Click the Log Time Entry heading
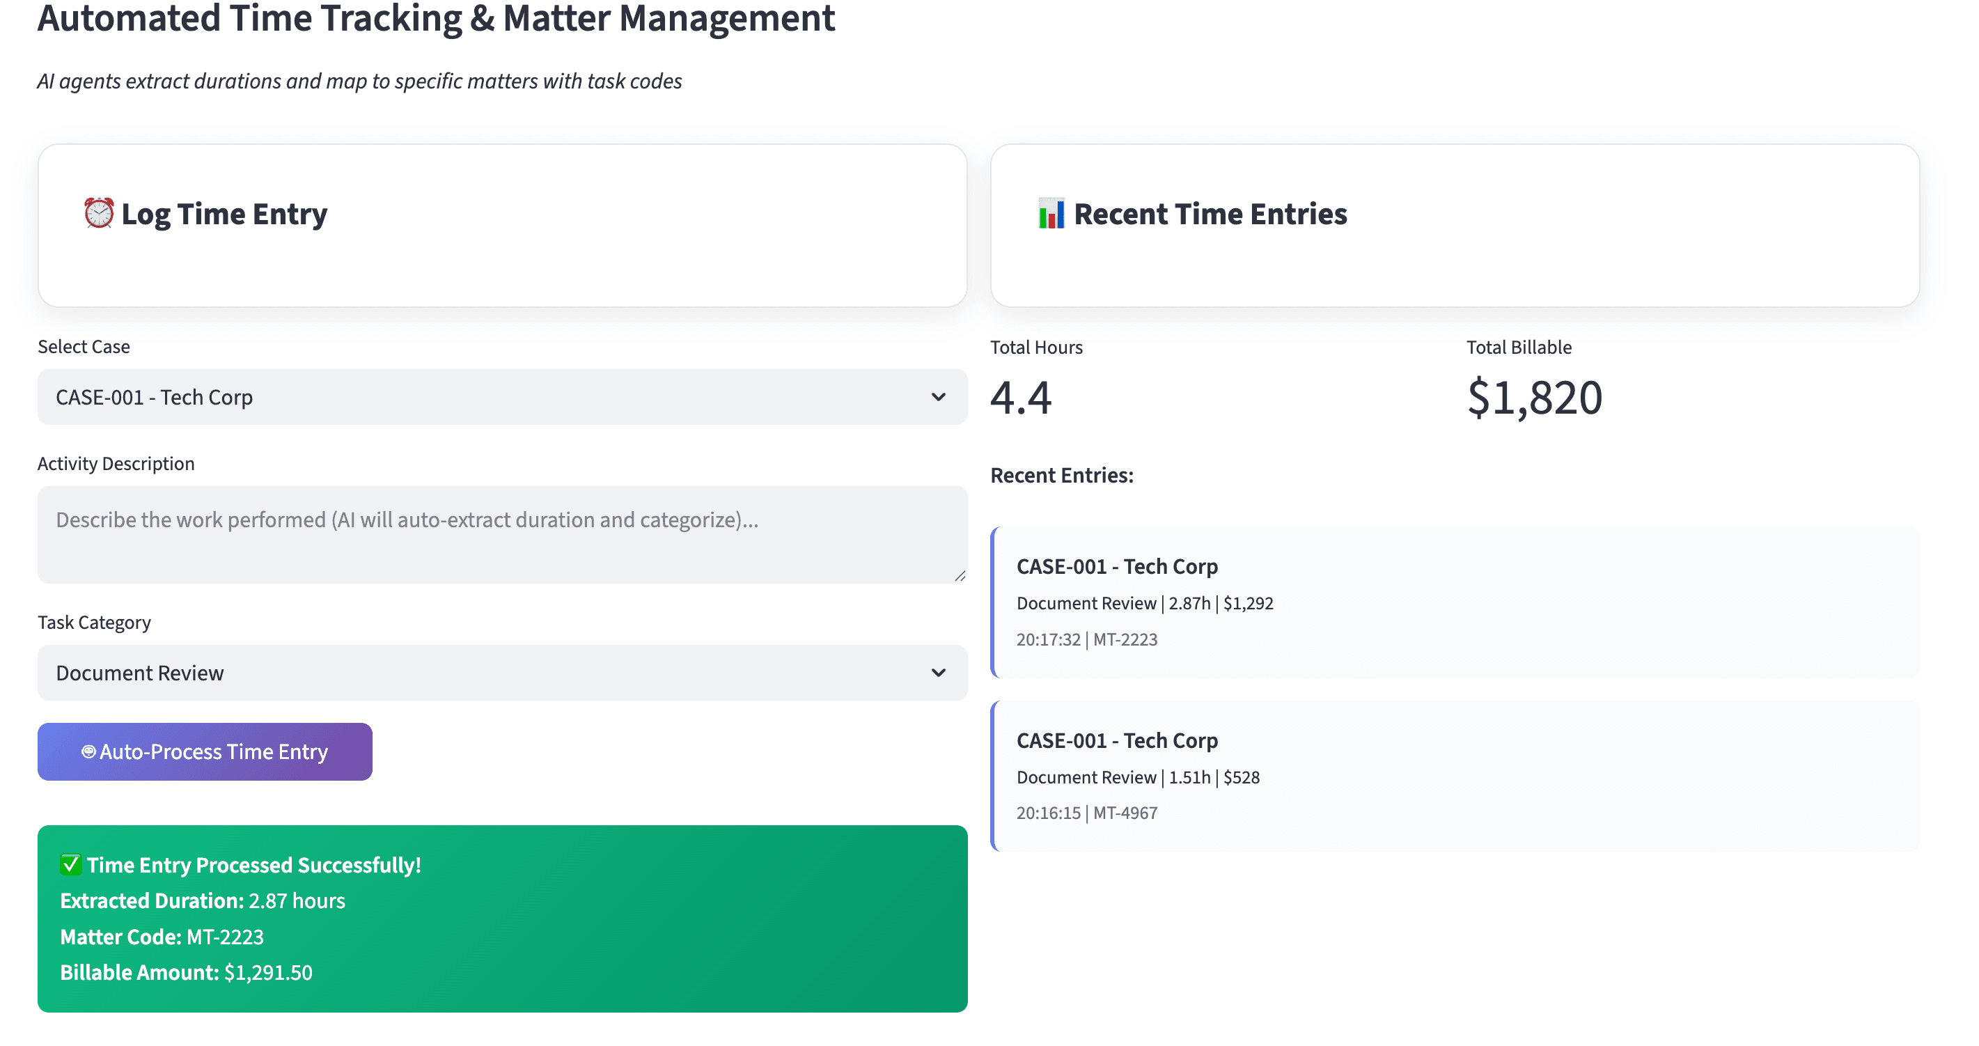The height and width of the screenshot is (1046, 1979). 224,214
